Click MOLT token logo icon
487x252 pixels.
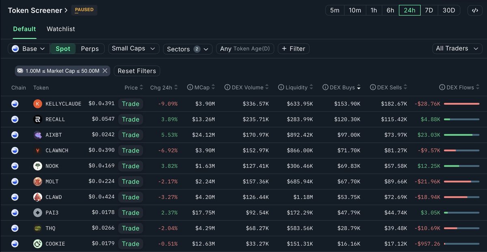point(37,181)
